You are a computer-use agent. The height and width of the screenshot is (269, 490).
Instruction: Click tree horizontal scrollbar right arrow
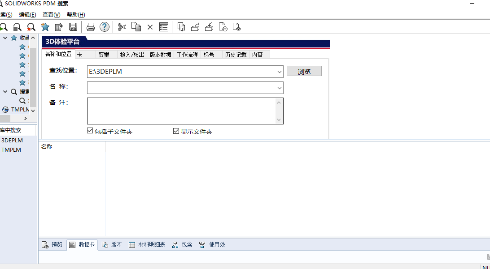(26, 119)
